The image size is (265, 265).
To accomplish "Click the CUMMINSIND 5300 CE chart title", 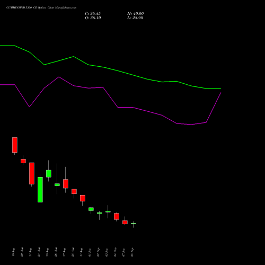I will click(41, 8).
